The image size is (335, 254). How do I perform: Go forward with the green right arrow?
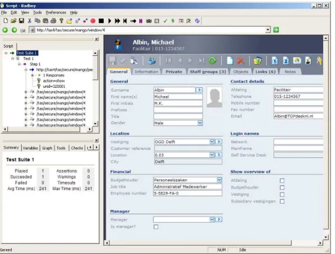[x=15, y=30]
